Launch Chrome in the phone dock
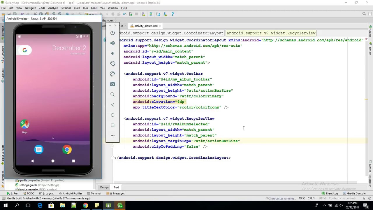This screenshot has height=210, width=373. pos(67,150)
